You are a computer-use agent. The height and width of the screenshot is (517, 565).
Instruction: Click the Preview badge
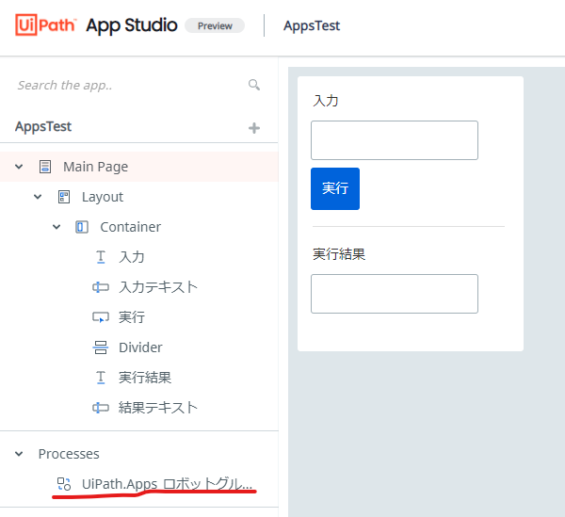215,25
